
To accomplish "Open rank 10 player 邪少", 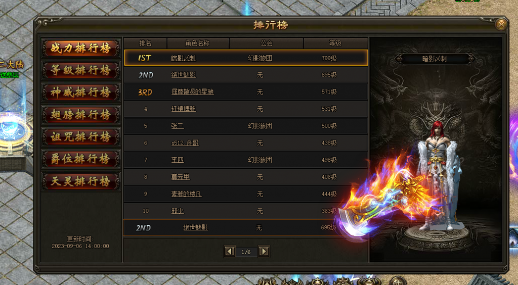I will 178,211.
